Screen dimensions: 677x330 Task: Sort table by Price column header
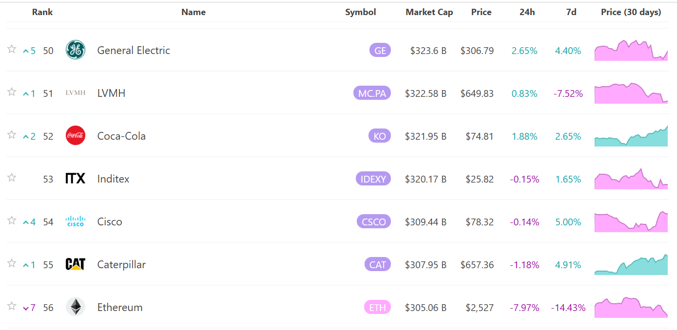click(481, 12)
